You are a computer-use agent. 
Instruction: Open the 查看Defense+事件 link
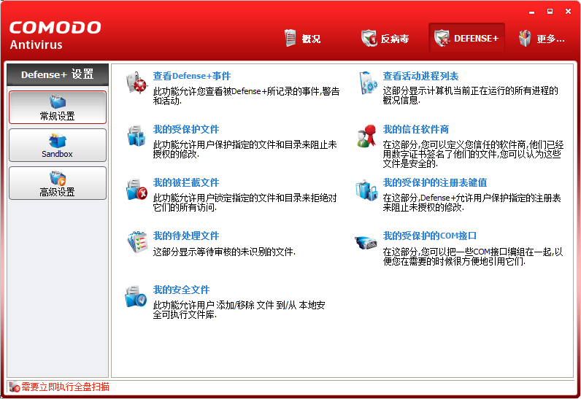192,76
